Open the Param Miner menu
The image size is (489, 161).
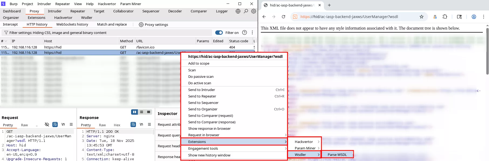(131, 4)
